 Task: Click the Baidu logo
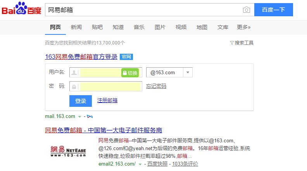pyautogui.click(x=22, y=8)
